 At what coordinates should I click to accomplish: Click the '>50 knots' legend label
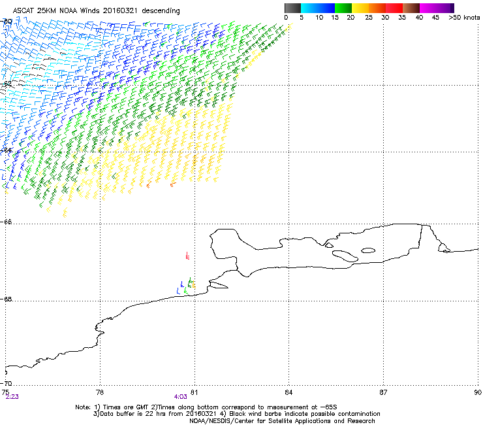464,18
